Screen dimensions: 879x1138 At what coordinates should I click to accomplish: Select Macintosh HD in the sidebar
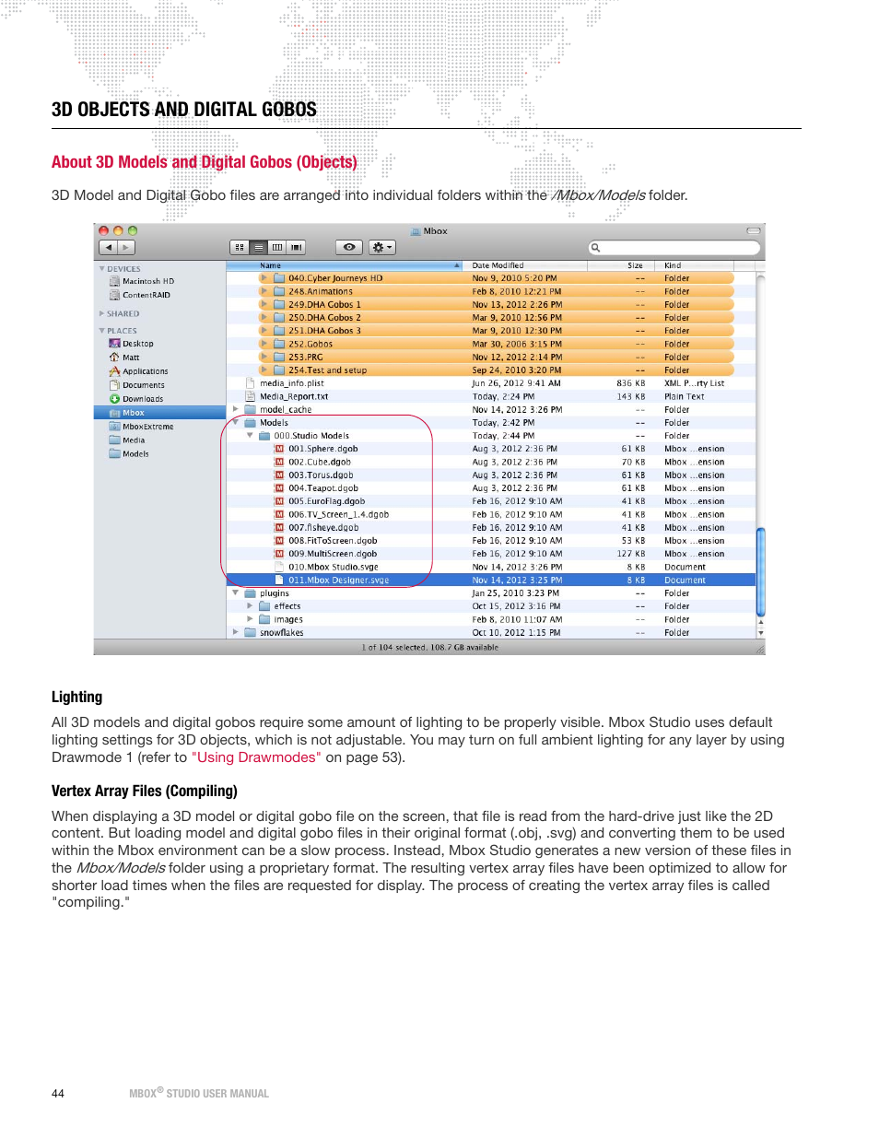(x=142, y=281)
